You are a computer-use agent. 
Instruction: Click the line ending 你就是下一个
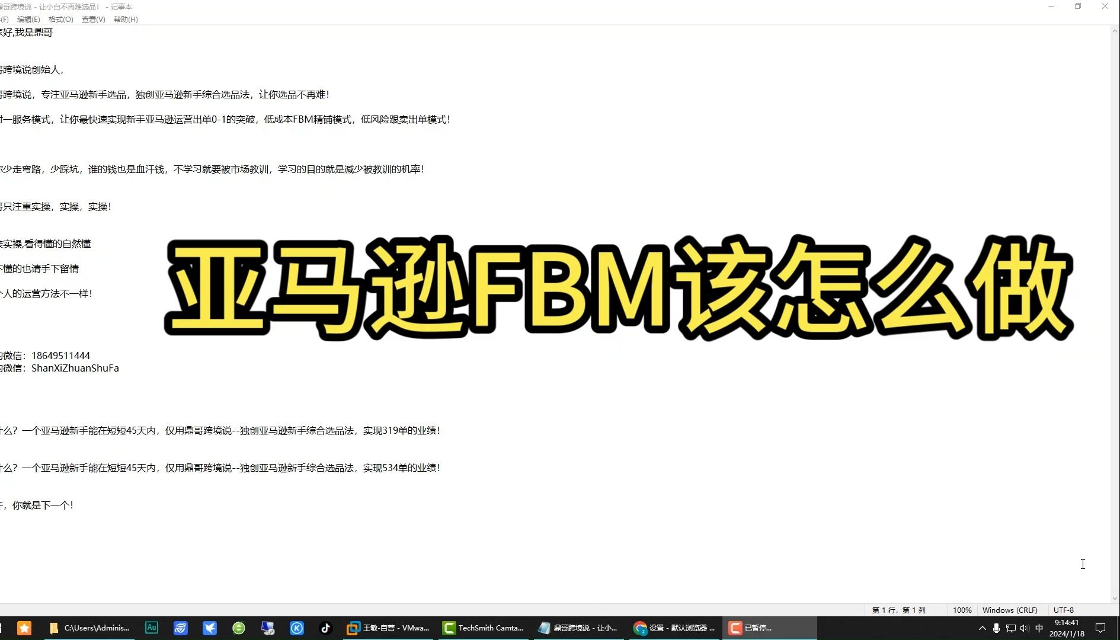37,505
